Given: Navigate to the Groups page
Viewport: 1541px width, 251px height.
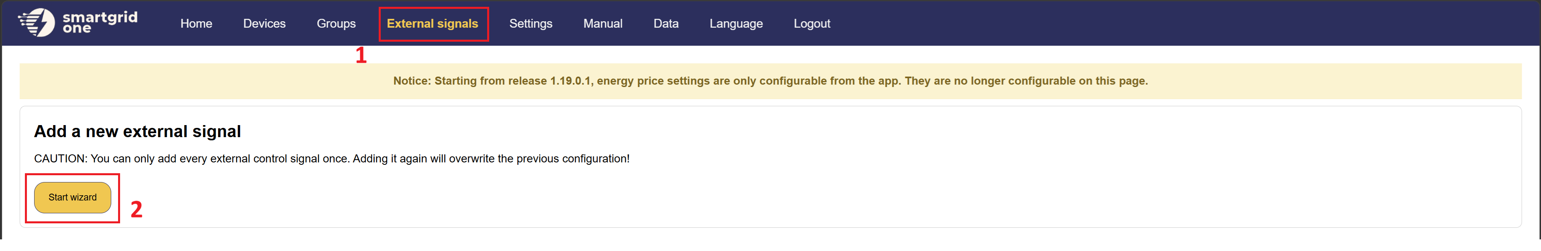Looking at the screenshot, I should pos(336,24).
